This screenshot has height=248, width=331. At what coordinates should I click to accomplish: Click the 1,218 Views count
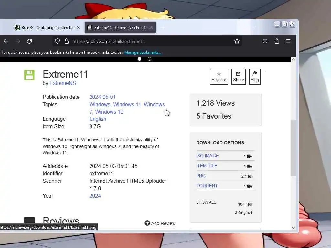pos(215,103)
